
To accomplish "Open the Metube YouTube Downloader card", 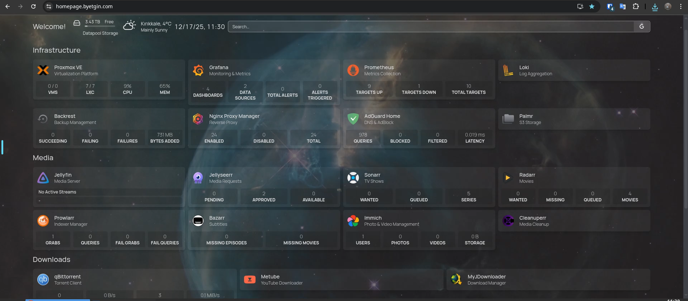I will coord(341,279).
